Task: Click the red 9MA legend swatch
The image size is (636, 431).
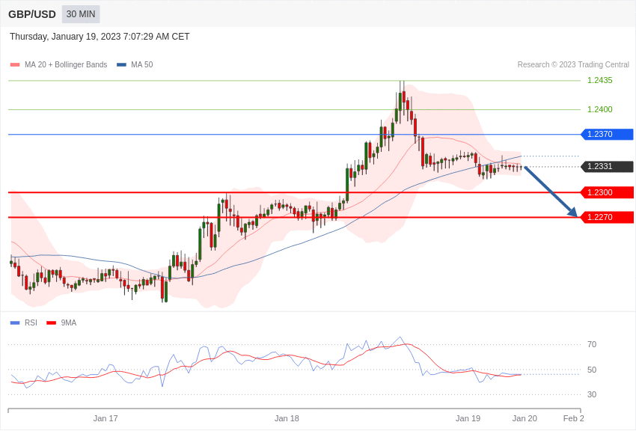Action: (x=52, y=323)
